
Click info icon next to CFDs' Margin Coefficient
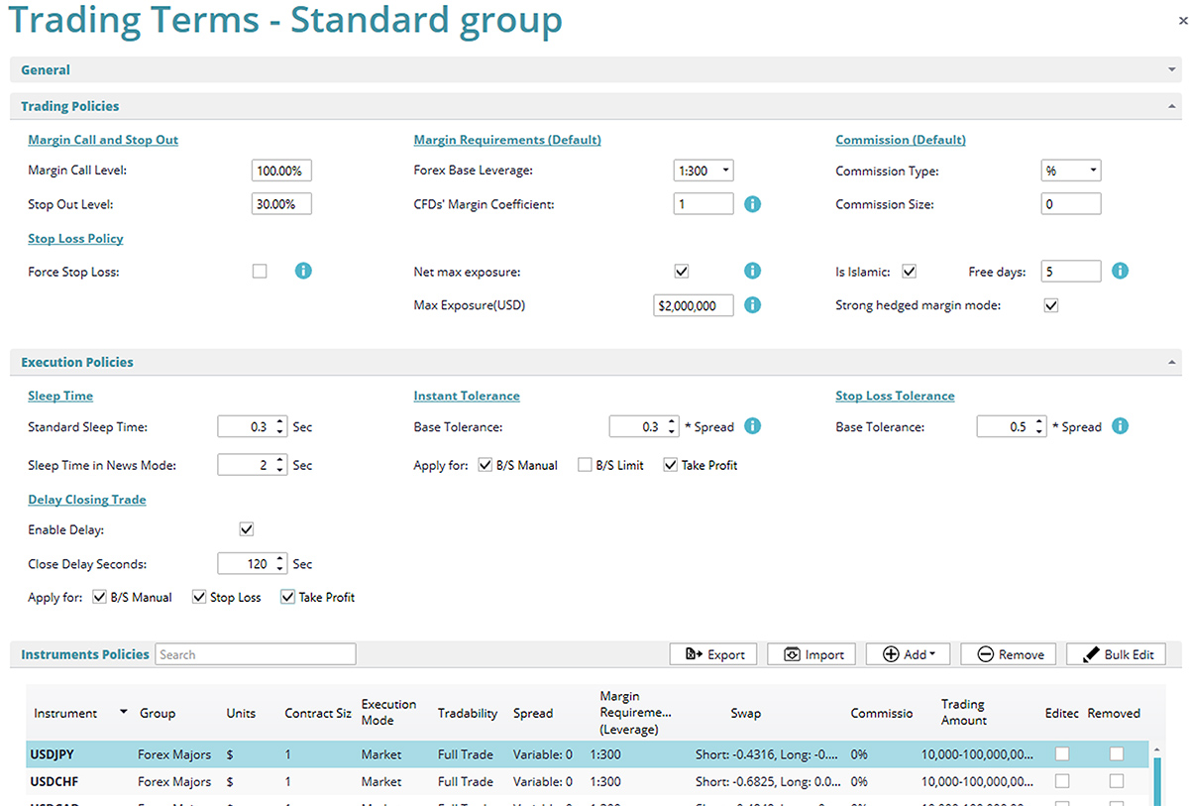(752, 204)
